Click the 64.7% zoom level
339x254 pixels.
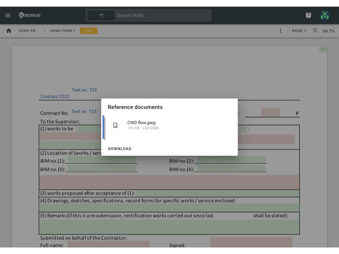[x=328, y=31]
